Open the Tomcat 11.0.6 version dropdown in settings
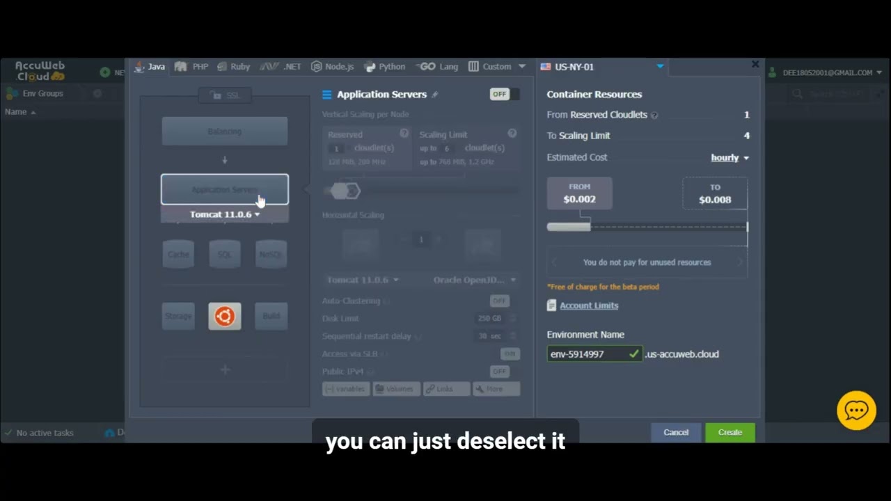Screen dimensions: 891x501 pos(363,280)
